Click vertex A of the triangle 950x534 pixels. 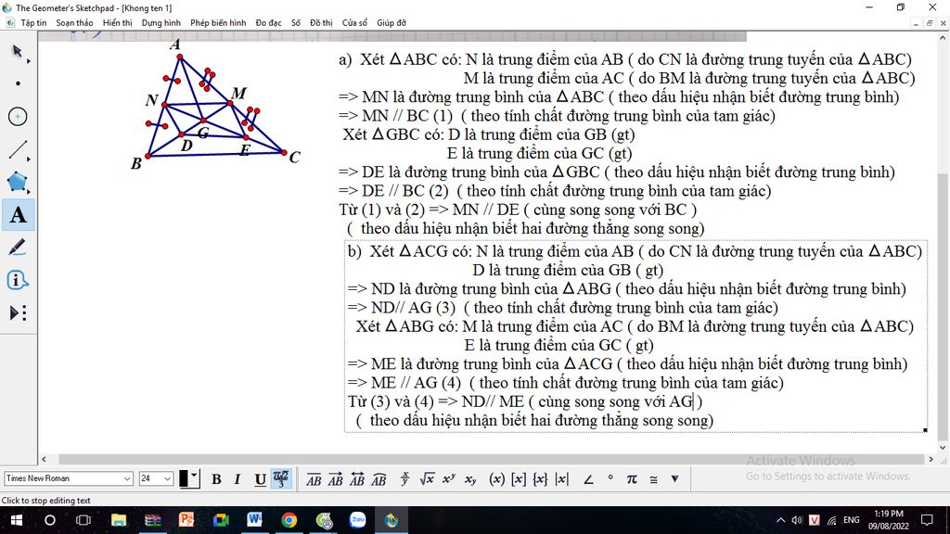coord(180,57)
